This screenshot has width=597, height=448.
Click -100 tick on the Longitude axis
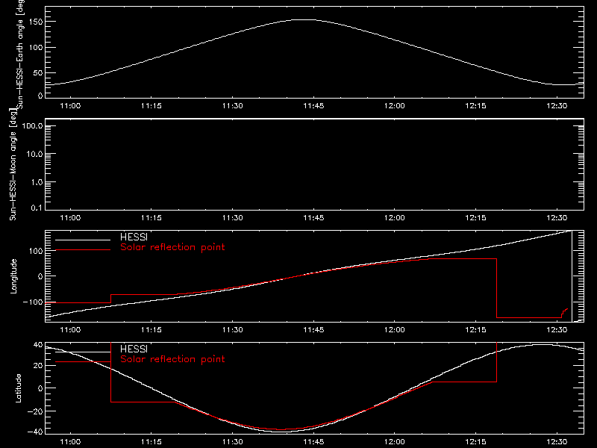pos(33,302)
